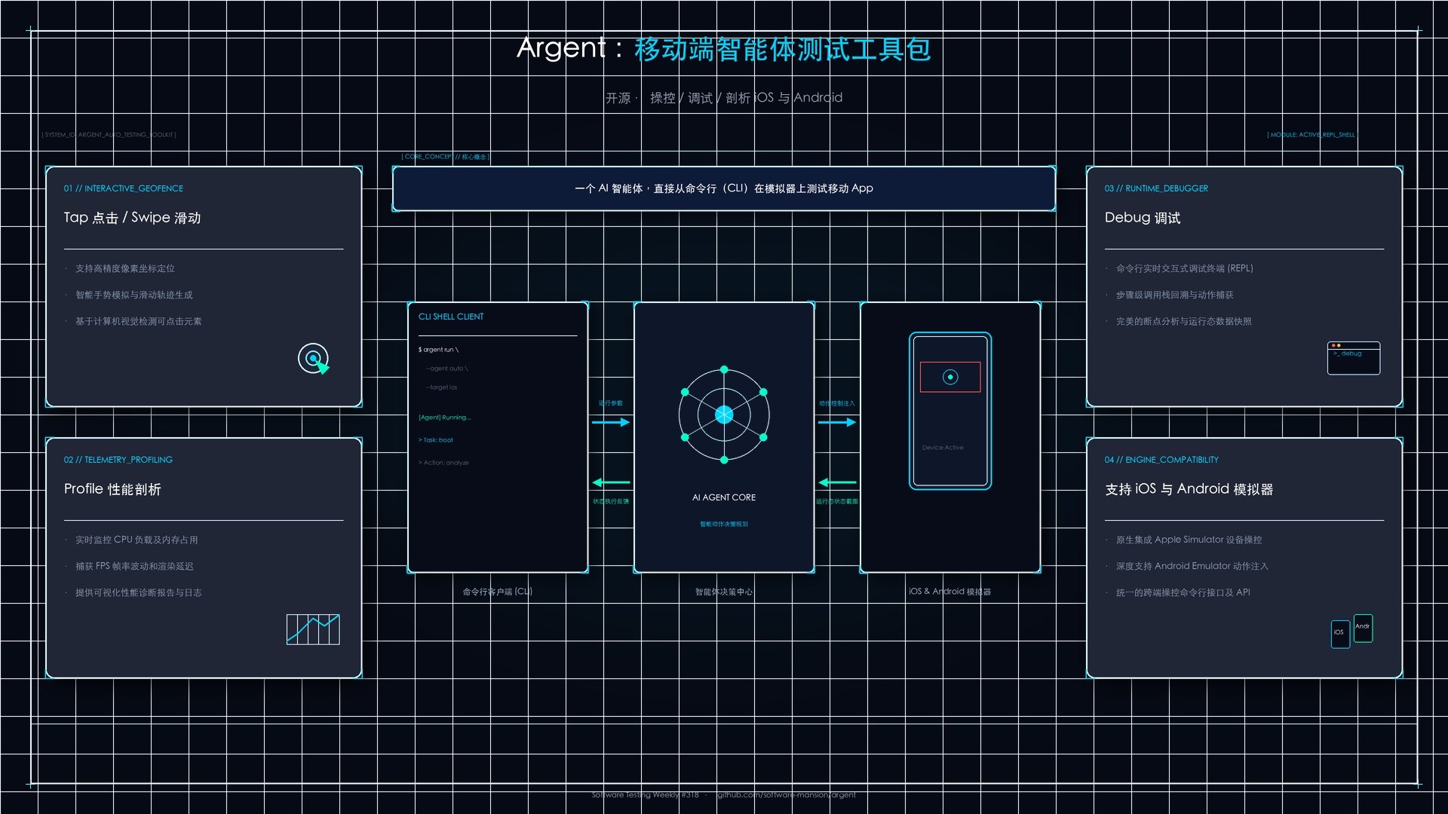Viewport: 1448px width, 814px height.
Task: Click the left arrow above 运行态状态截图
Action: coord(837,482)
